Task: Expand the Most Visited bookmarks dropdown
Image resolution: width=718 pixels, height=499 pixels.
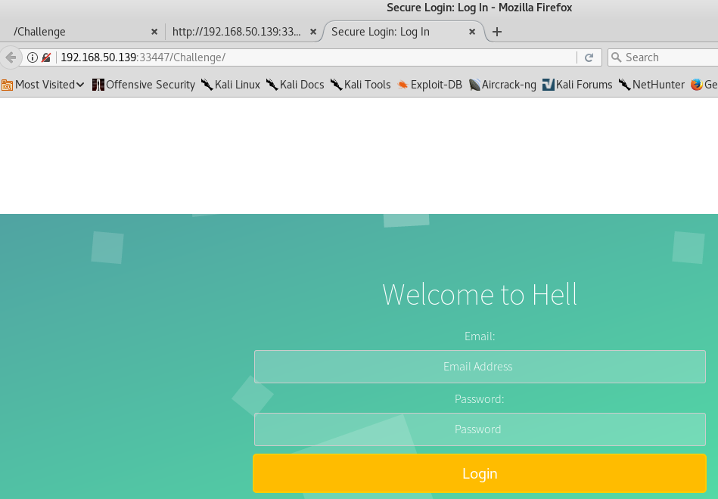Action: click(43, 85)
